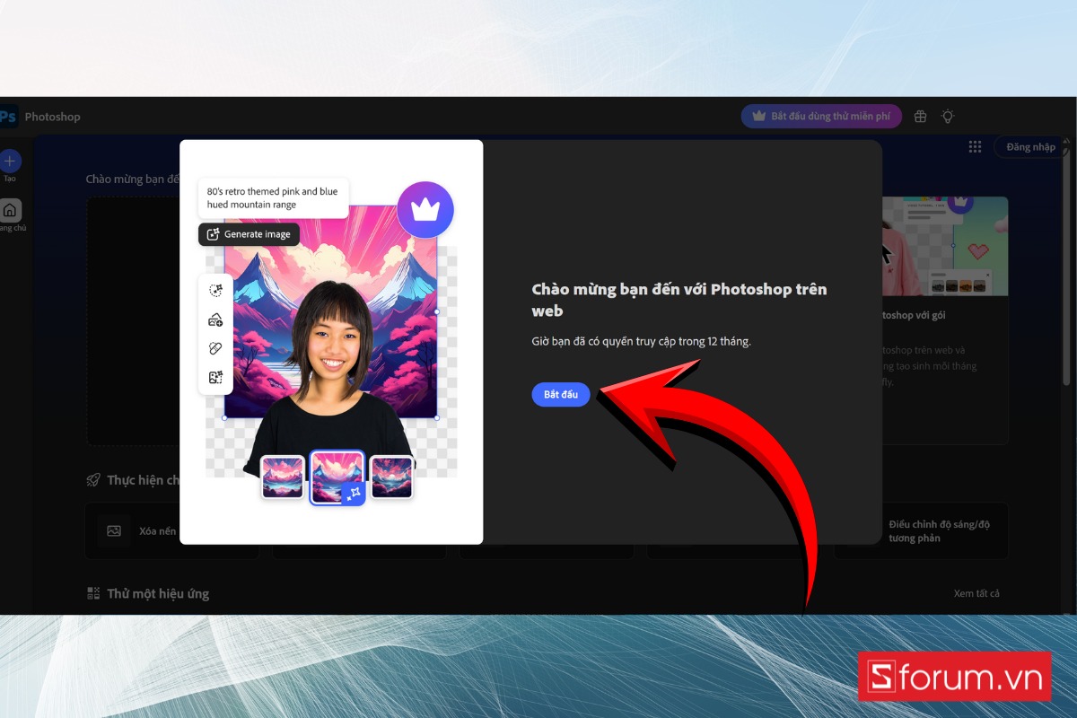The height and width of the screenshot is (718, 1077).
Task: Click the generative image replace icon
Action: tap(215, 377)
